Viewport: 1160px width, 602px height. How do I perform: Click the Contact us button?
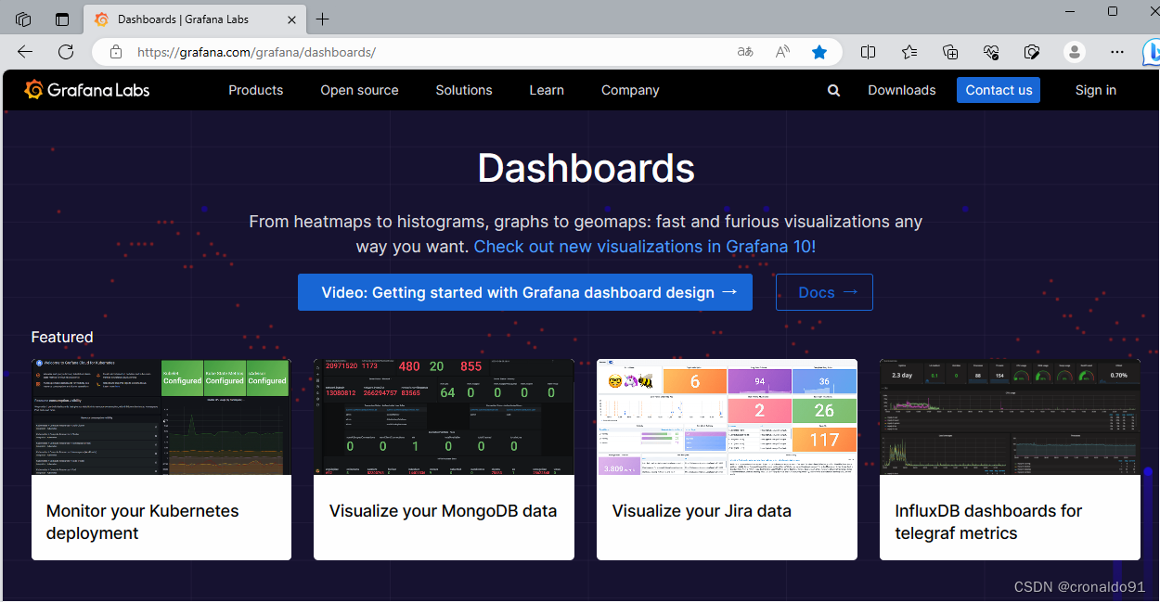[x=999, y=90]
